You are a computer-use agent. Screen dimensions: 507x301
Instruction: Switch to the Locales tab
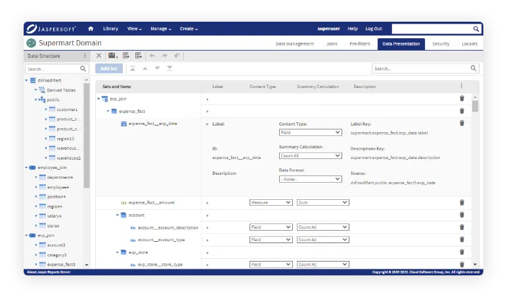[x=470, y=43]
